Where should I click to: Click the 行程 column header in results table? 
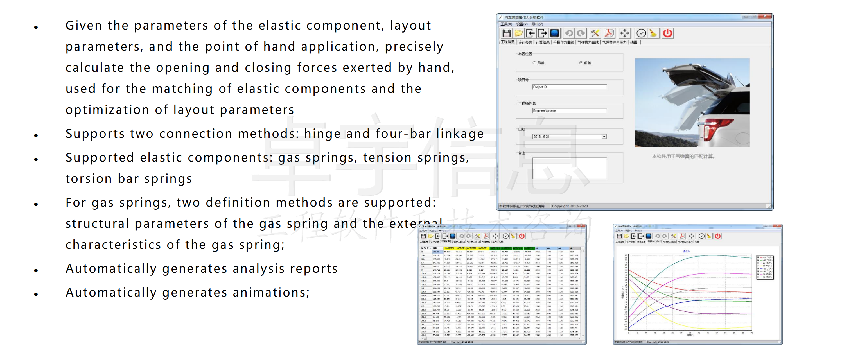coord(438,248)
